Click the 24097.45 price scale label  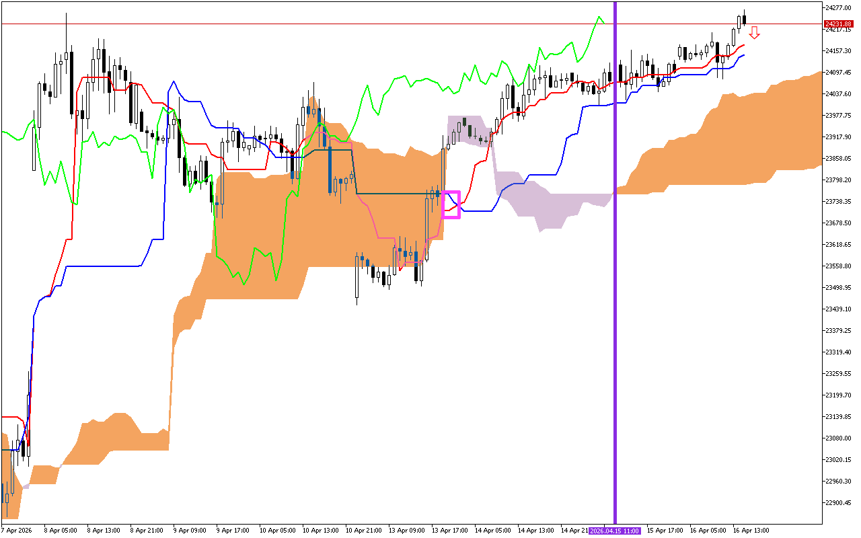(x=837, y=72)
